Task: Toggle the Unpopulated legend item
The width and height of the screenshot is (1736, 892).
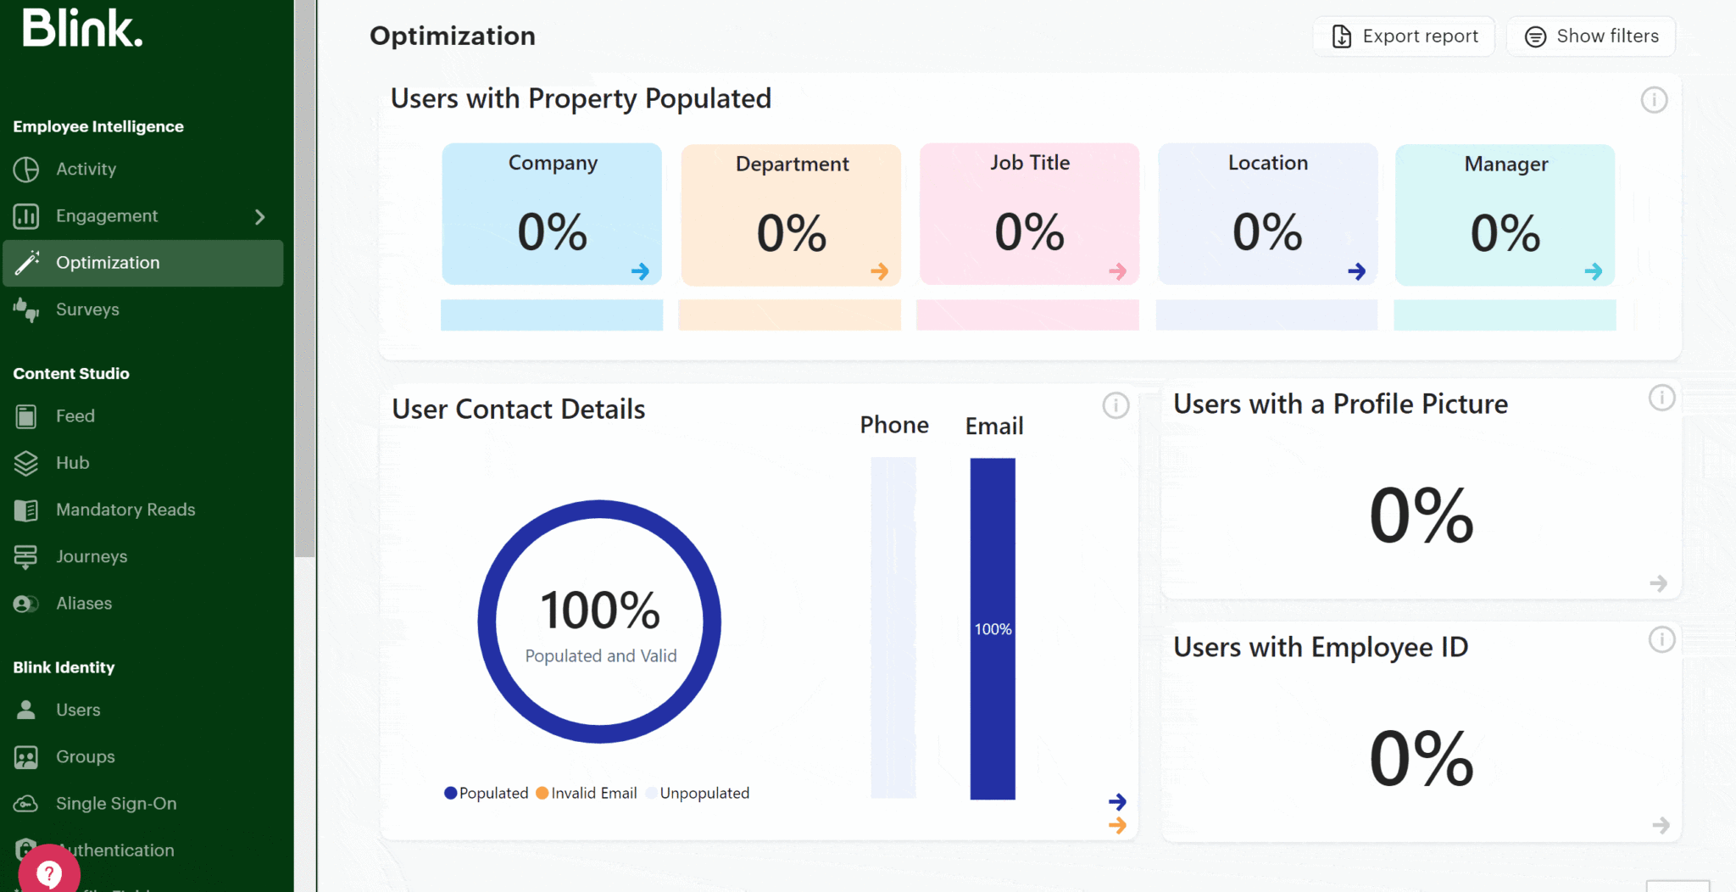Action: [697, 793]
